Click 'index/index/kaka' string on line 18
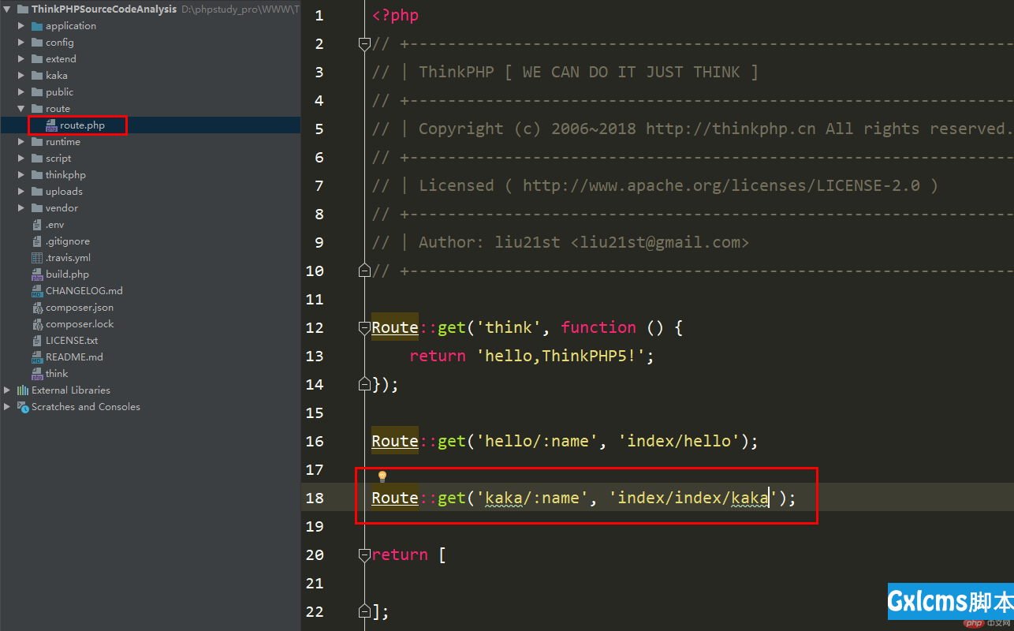This screenshot has height=631, width=1014. click(x=693, y=498)
